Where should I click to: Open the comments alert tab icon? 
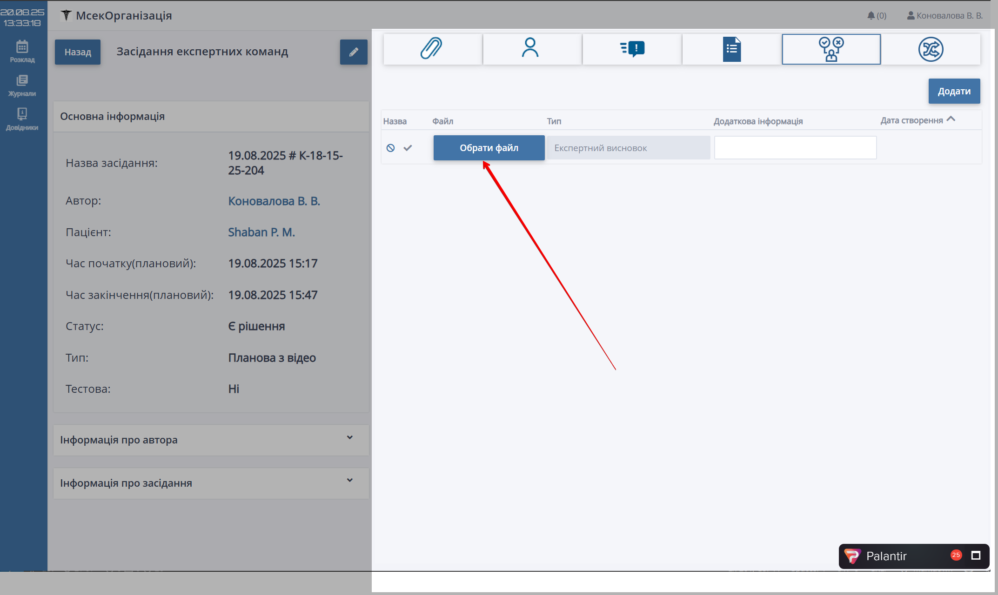[632, 49]
